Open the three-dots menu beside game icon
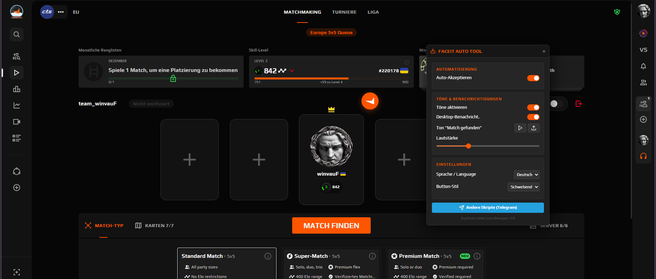This screenshot has height=279, width=656. (61, 12)
